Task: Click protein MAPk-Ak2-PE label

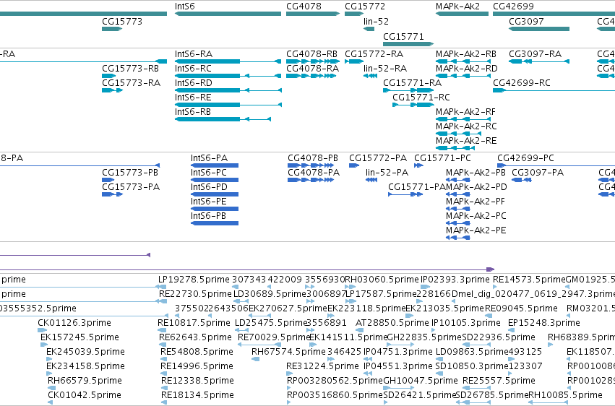Action: point(476,231)
